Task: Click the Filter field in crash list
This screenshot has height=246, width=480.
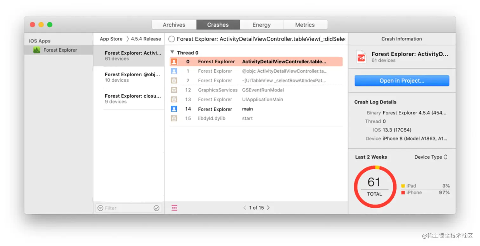Action: click(128, 208)
